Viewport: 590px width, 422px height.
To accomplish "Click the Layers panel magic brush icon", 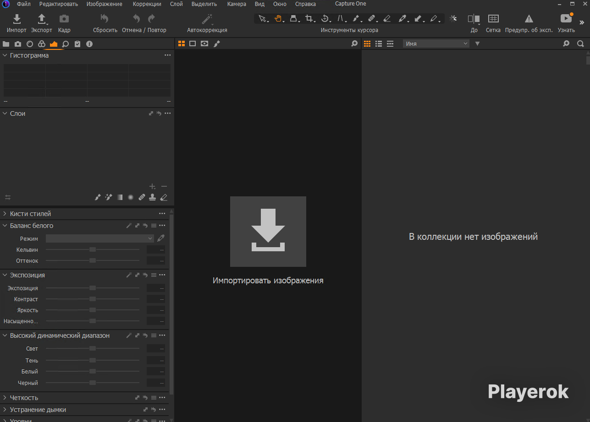I will [109, 197].
